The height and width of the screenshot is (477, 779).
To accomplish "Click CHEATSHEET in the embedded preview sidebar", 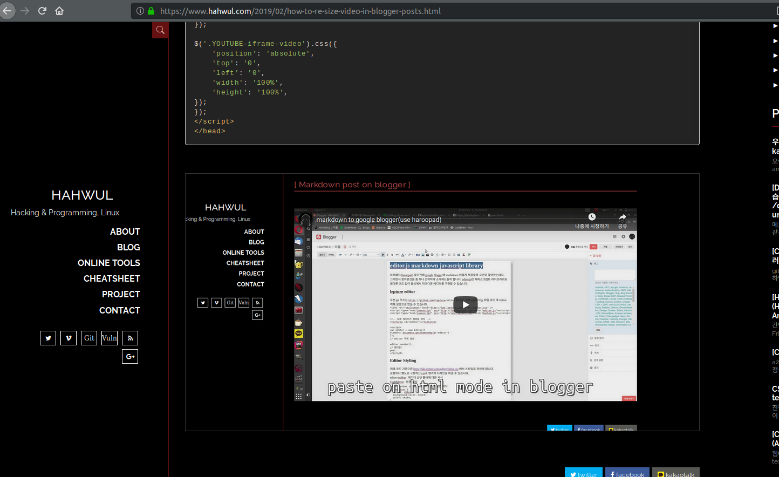I will (x=245, y=263).
